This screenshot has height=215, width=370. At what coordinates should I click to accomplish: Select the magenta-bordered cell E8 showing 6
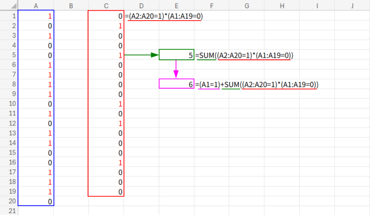[176, 84]
